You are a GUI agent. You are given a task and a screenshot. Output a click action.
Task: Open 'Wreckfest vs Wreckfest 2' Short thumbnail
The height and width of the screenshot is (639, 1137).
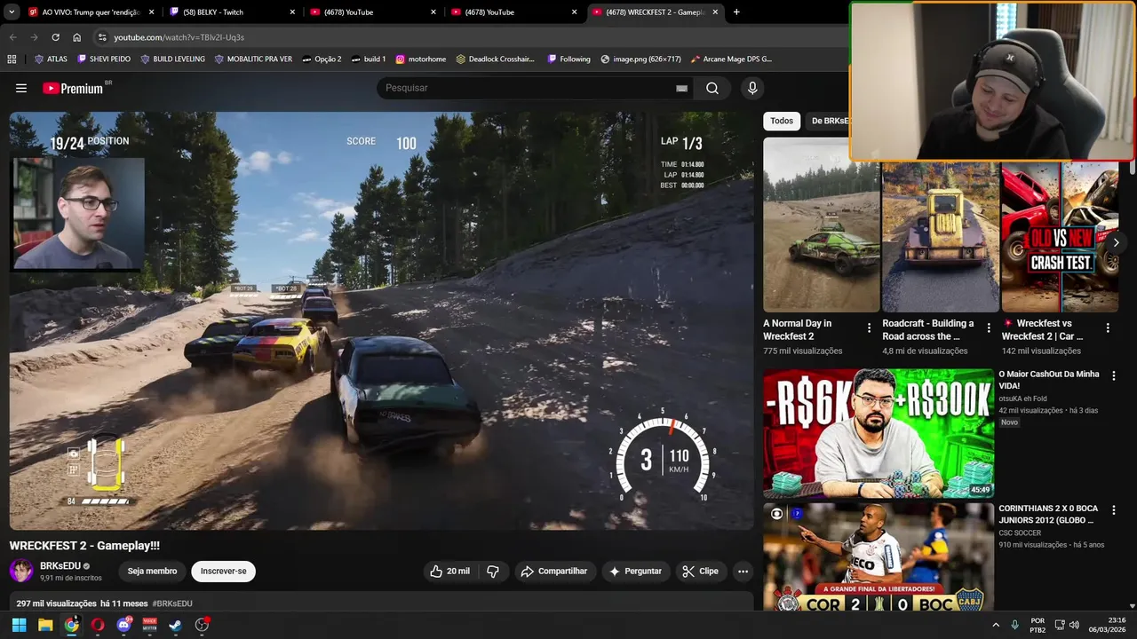[1060, 236]
